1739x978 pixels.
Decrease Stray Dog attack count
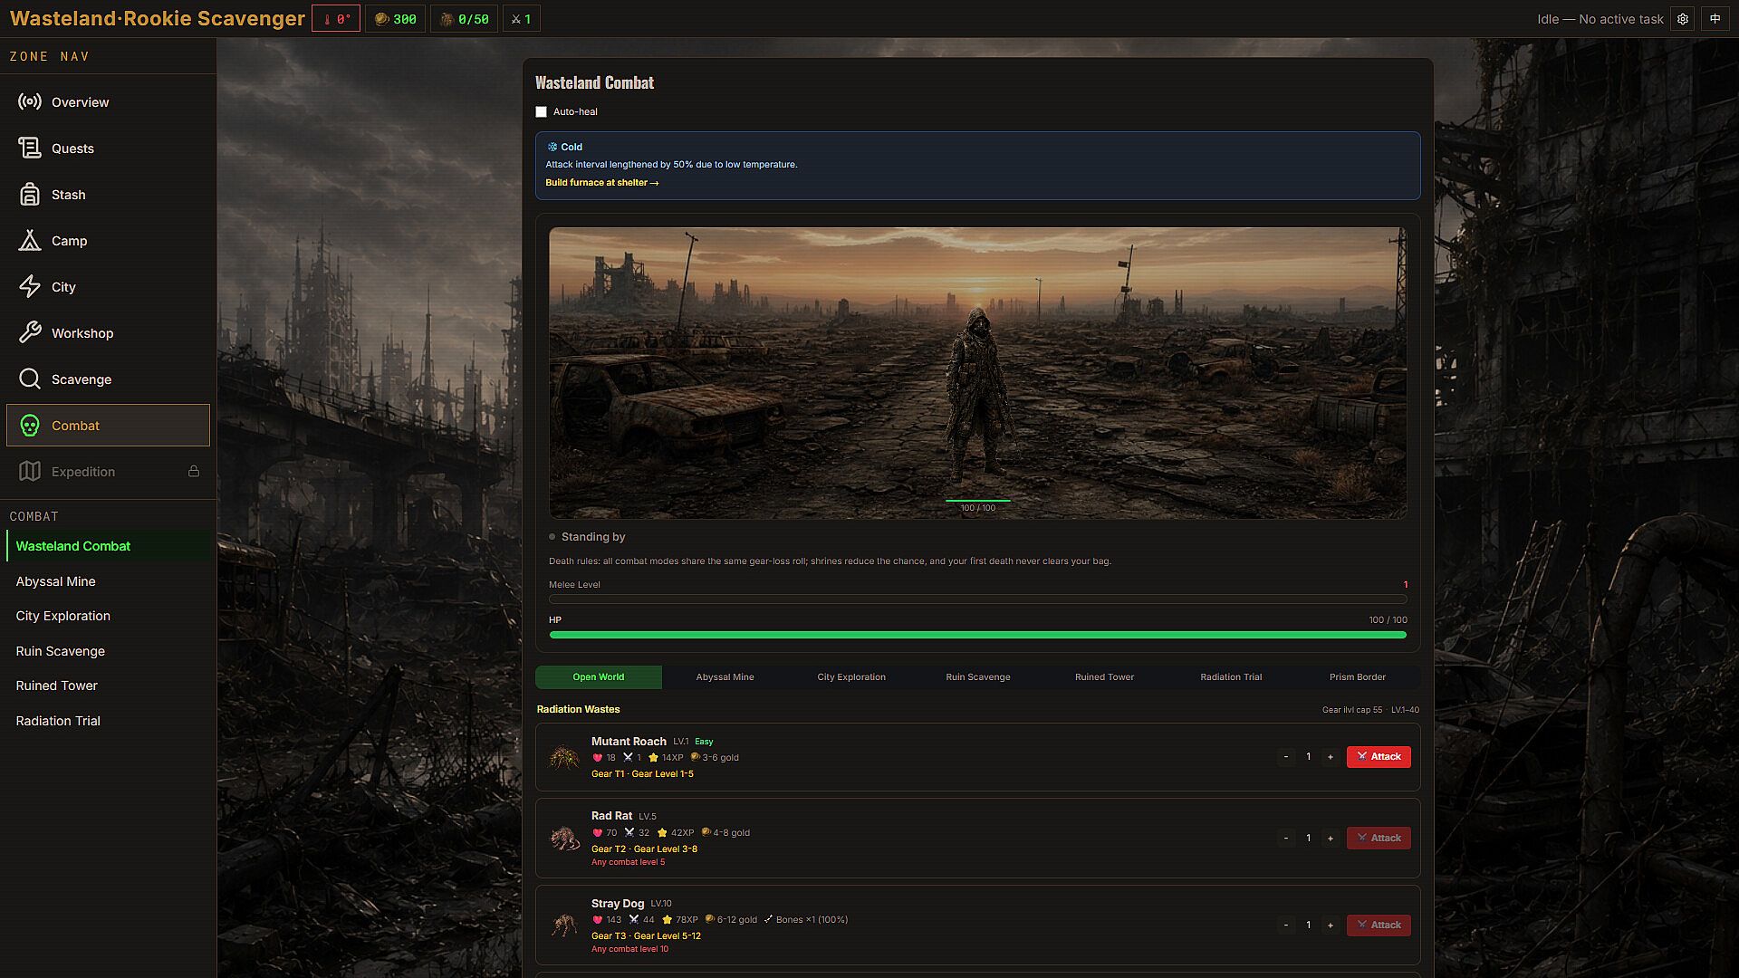[x=1286, y=925]
